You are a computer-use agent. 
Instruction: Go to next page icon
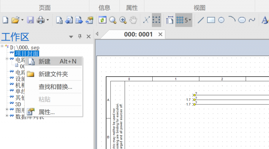tap(79, 20)
